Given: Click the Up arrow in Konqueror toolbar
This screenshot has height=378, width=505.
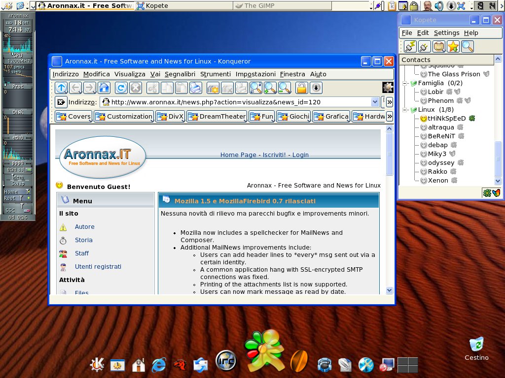Looking at the screenshot, I should (x=61, y=88).
